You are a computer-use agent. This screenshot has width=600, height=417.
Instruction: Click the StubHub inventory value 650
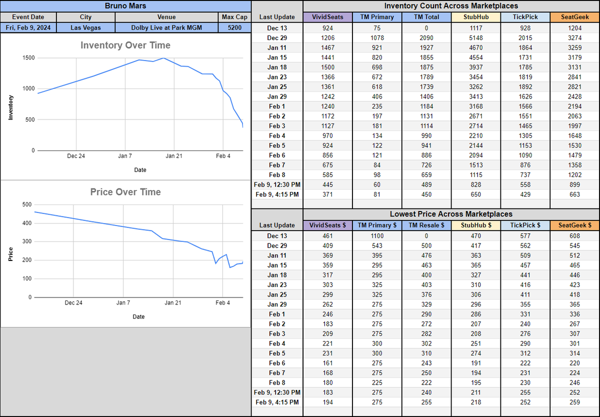click(475, 194)
